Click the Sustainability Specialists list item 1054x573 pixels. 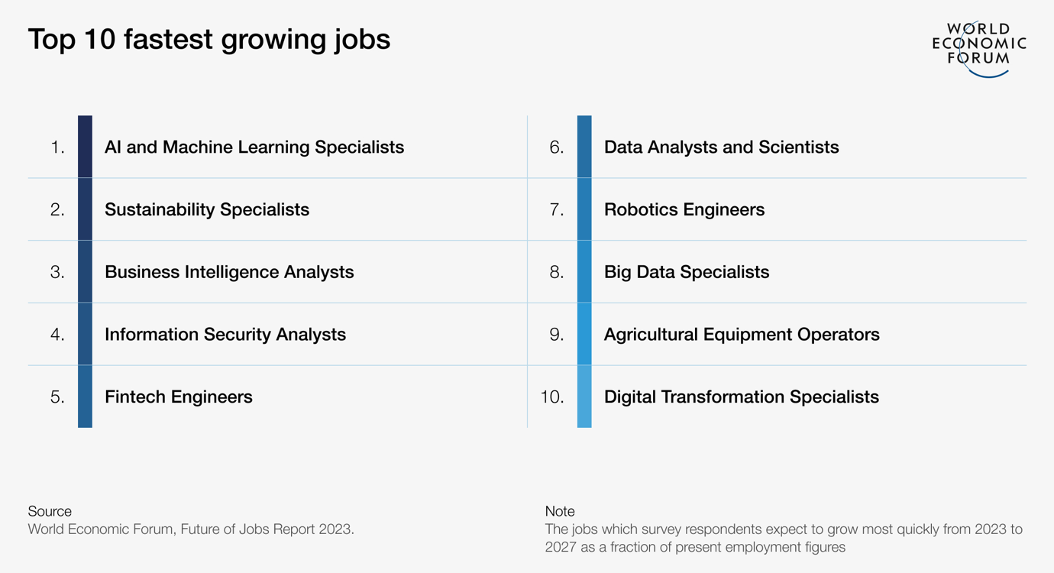[x=207, y=209]
